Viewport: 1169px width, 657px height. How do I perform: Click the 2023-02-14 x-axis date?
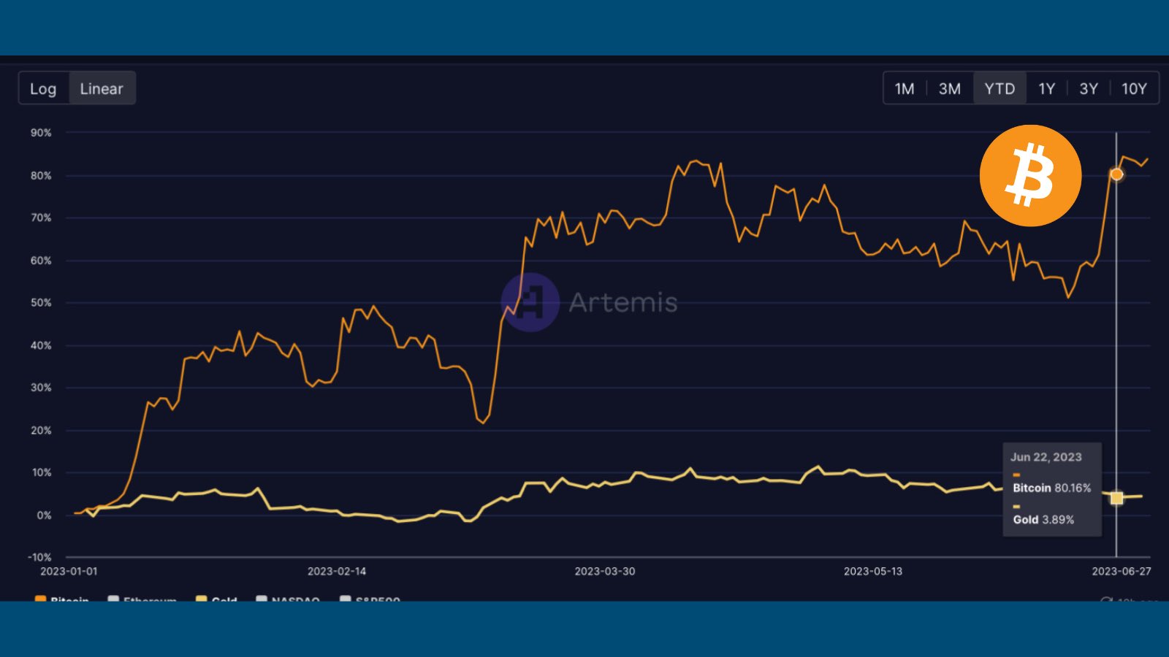pyautogui.click(x=337, y=571)
